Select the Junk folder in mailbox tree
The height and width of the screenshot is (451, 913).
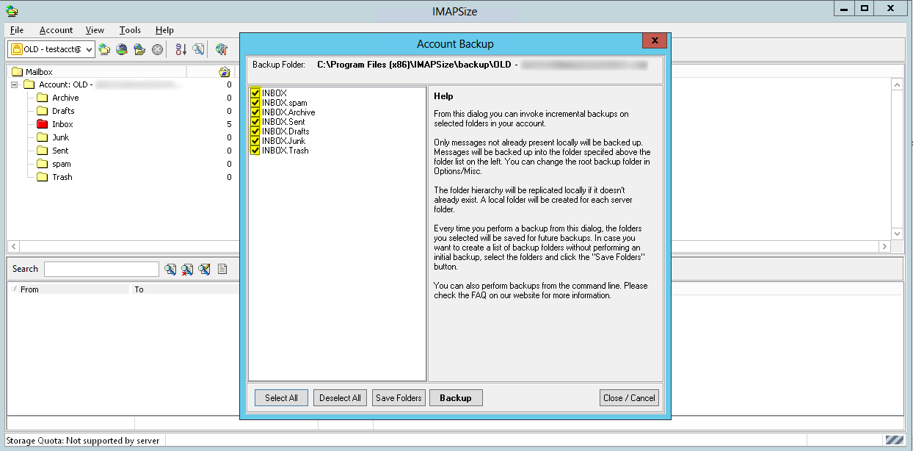(x=60, y=137)
